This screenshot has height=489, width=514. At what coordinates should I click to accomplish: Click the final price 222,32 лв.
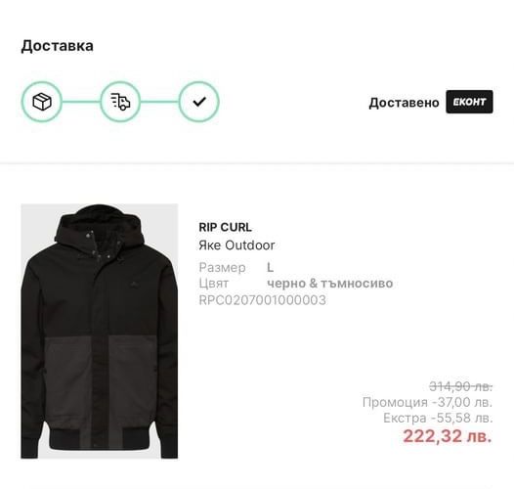click(x=448, y=436)
